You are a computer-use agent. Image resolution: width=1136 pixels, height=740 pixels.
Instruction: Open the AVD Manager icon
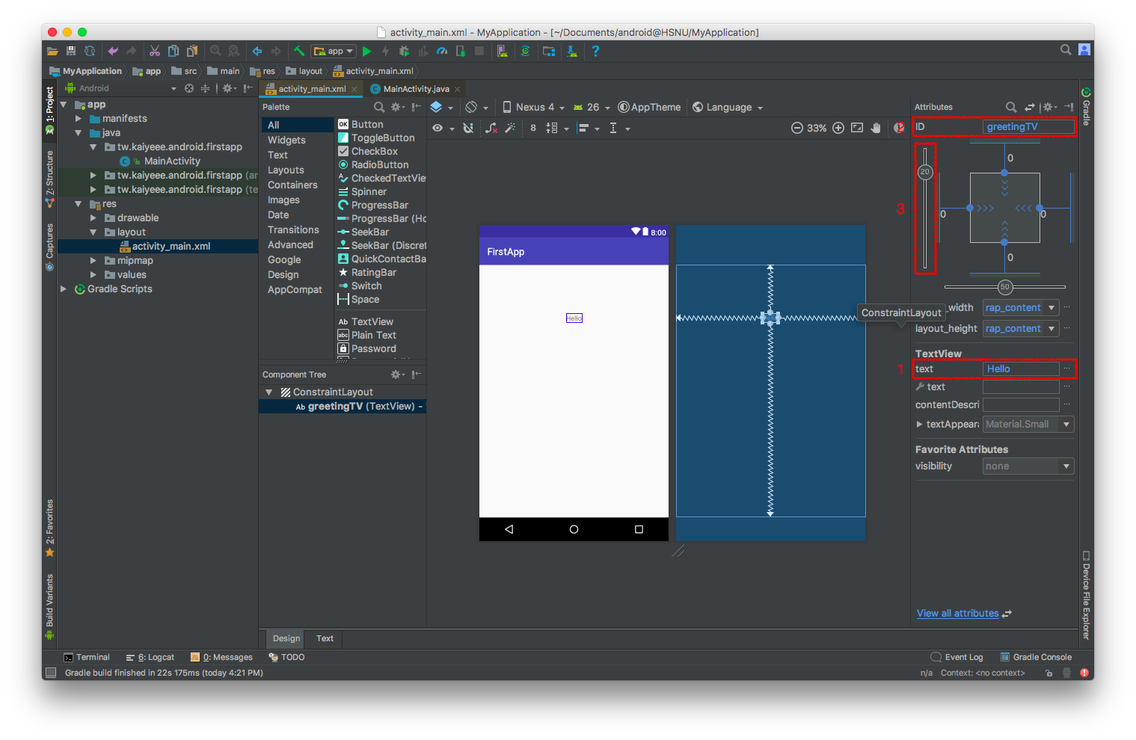coord(502,51)
